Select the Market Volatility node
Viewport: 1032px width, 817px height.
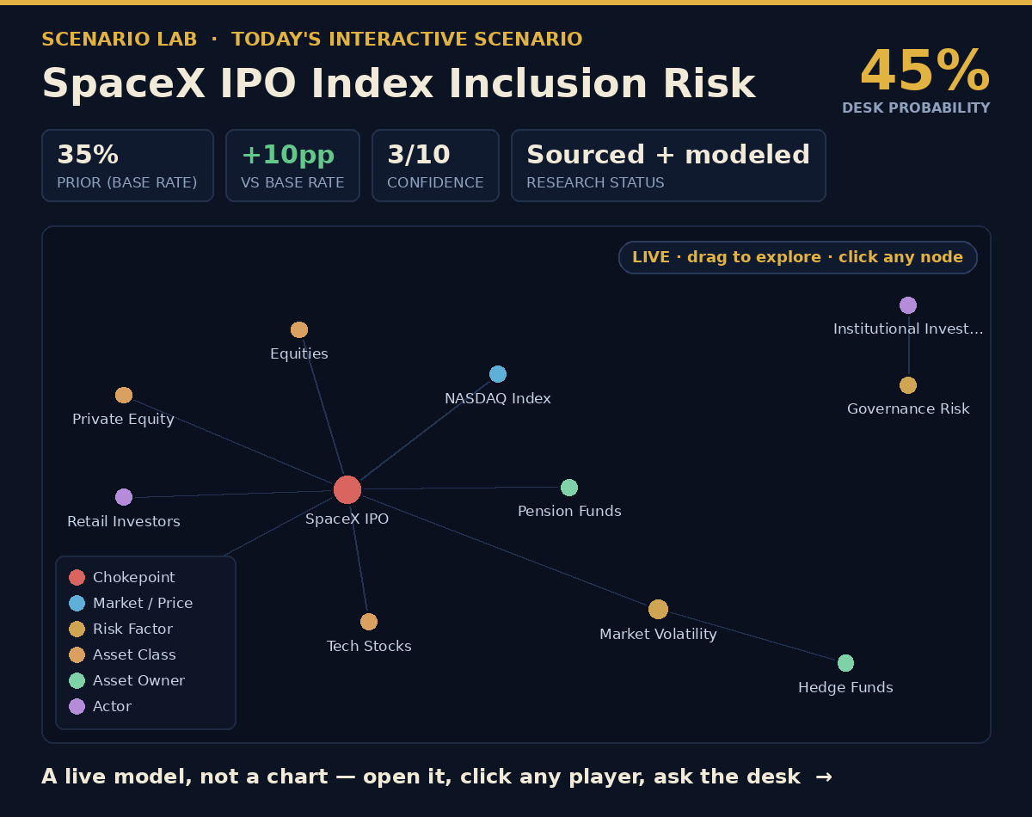658,609
